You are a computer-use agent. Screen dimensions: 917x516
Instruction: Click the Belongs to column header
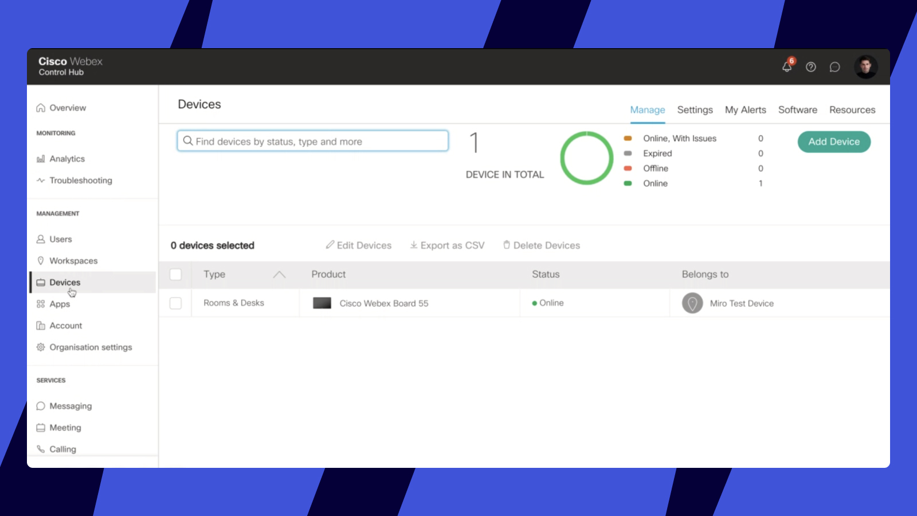705,275
